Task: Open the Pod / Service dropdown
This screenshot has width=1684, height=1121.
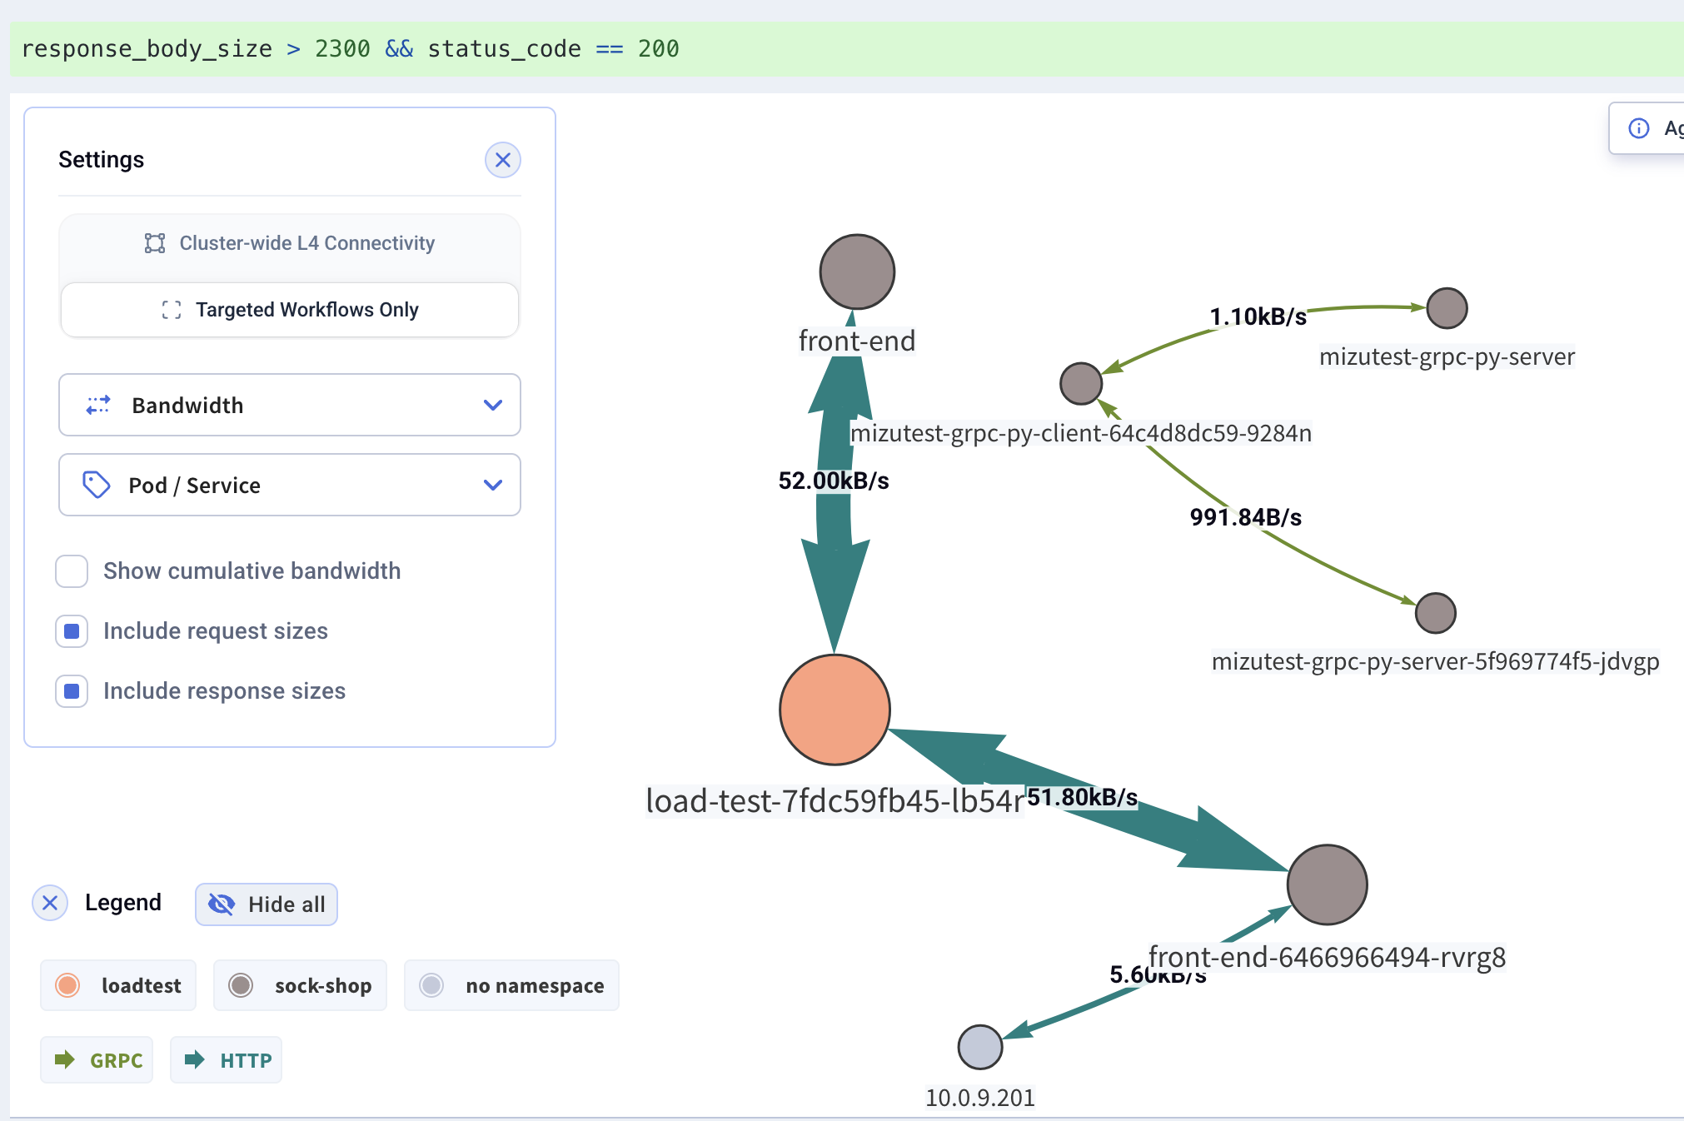Action: 492,485
